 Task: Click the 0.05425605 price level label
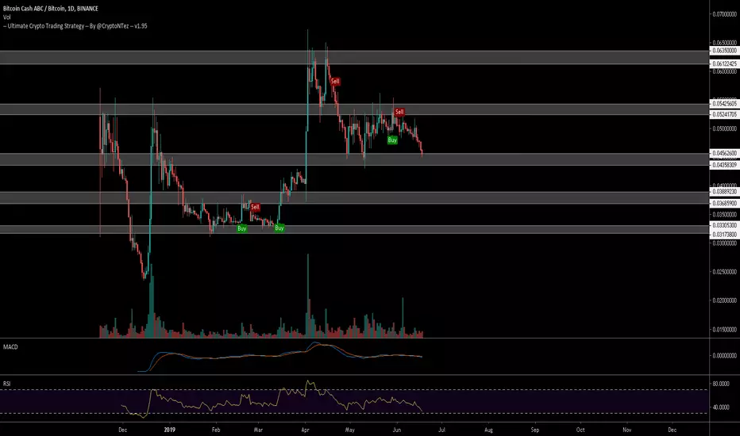tap(724, 104)
